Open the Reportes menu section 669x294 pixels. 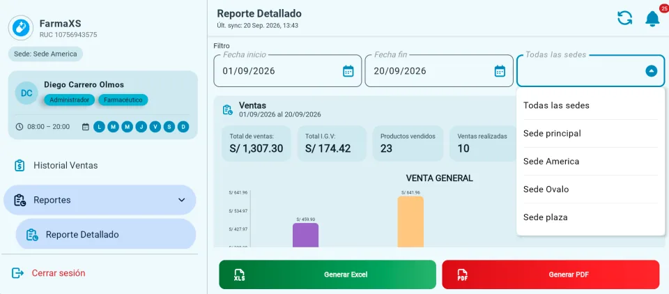tap(100, 200)
